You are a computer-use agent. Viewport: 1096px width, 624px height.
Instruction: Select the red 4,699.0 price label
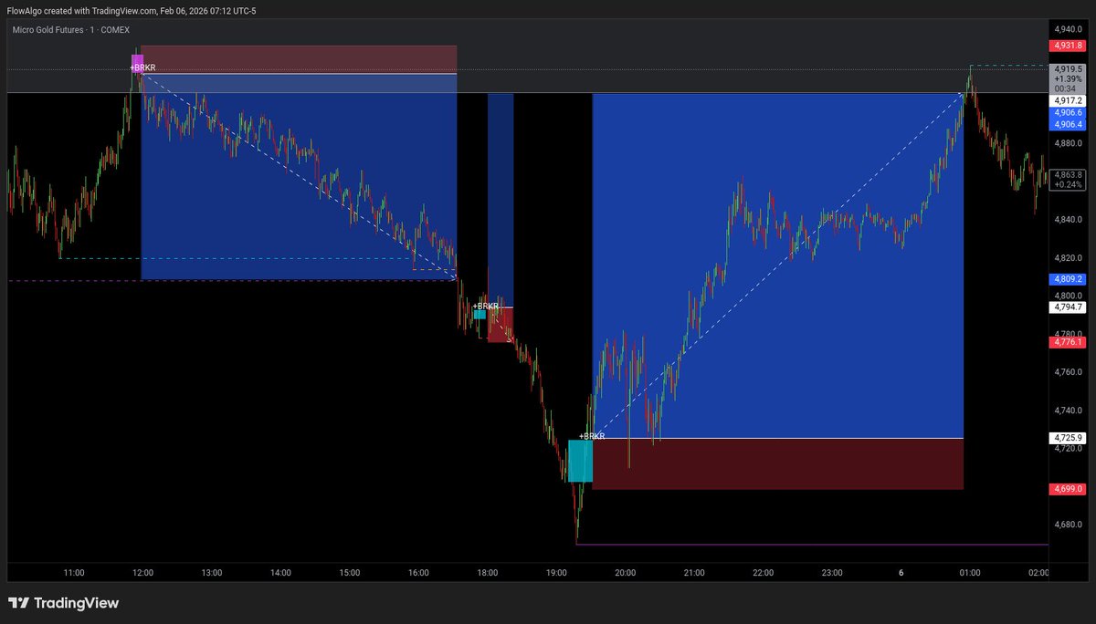coord(1067,489)
